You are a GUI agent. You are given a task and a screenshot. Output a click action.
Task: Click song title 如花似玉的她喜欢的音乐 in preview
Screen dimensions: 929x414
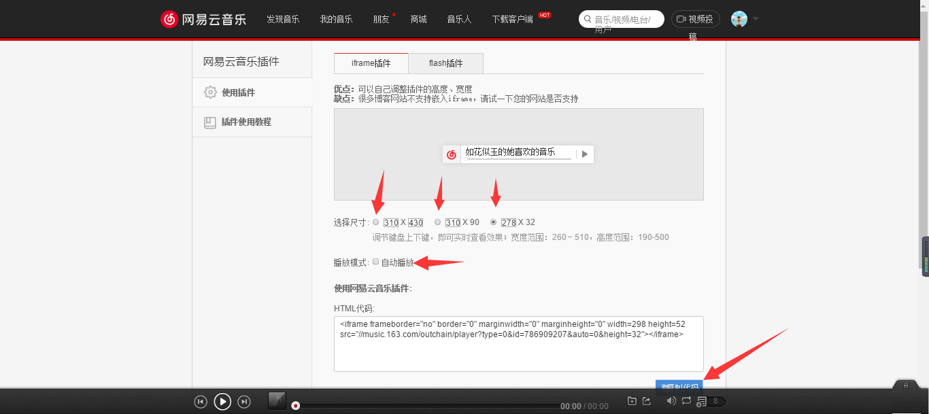(x=510, y=152)
